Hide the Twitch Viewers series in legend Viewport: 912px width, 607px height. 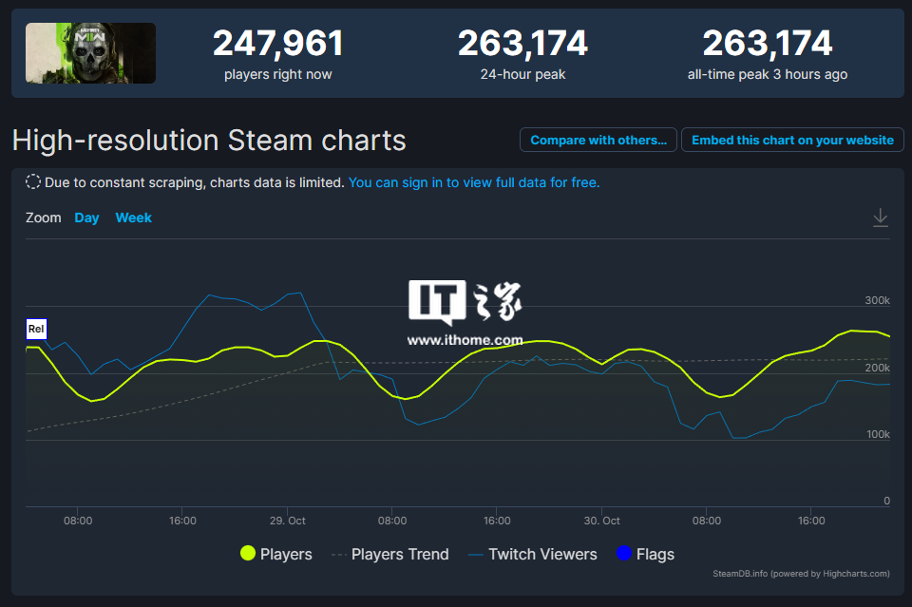(533, 554)
